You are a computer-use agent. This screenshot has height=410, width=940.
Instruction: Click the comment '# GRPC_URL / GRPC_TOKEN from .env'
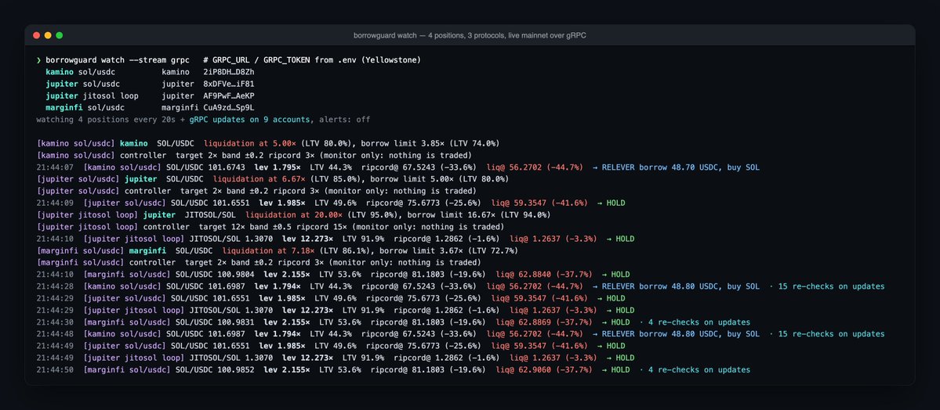pos(281,59)
